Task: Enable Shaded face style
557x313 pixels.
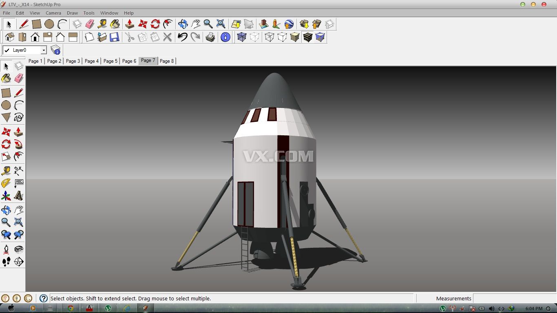Action: click(295, 37)
